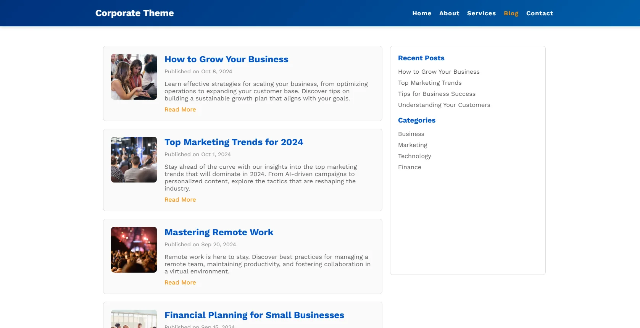Select the Blog navigation item
The image size is (640, 328).
(511, 13)
